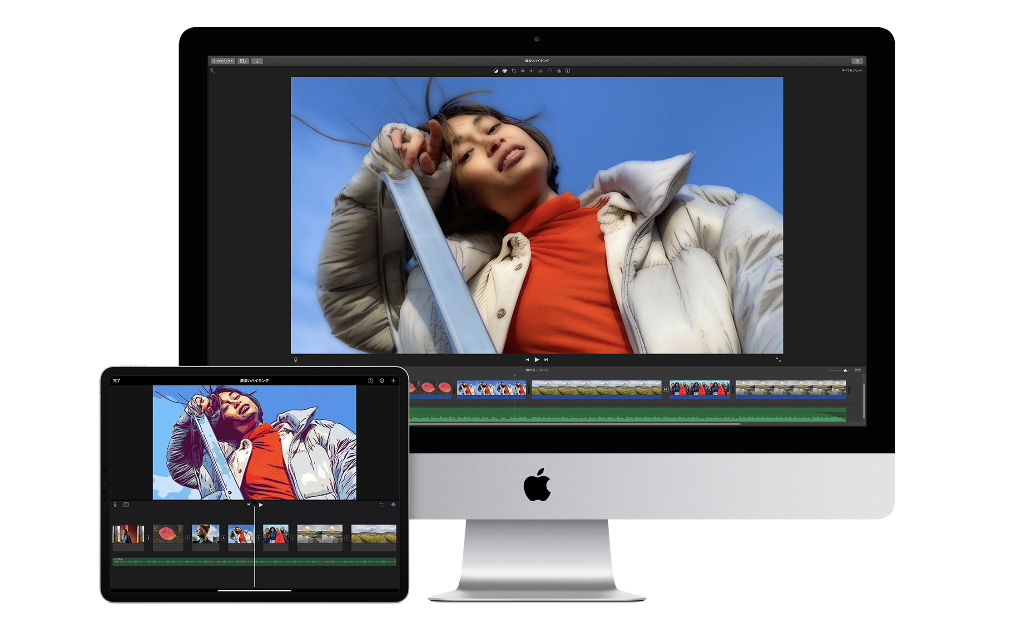Open the clip information (i) inspector
Screen dimensions: 1012x617
click(568, 71)
